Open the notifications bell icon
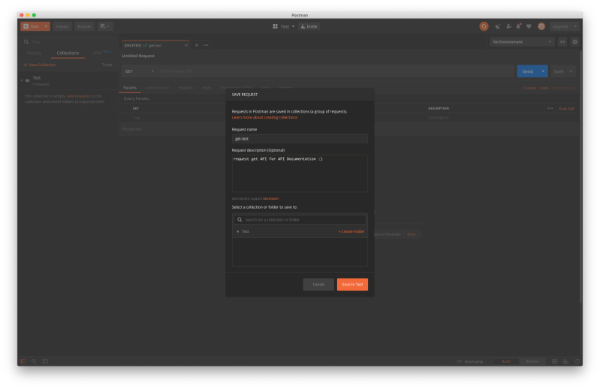The width and height of the screenshot is (600, 389). pos(518,26)
